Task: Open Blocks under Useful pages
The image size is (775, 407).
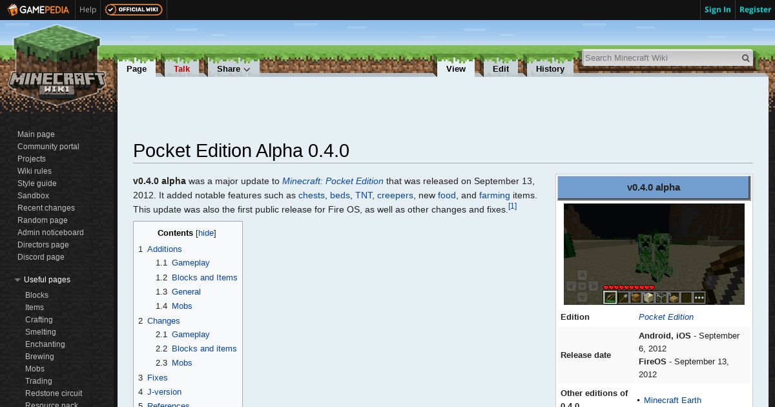Action: pyautogui.click(x=37, y=295)
